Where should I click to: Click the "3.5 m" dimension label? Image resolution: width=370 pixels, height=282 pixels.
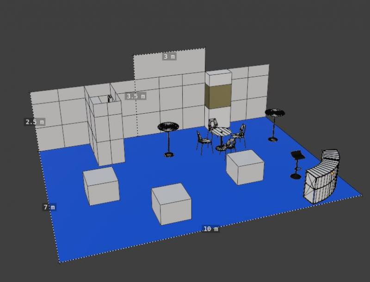[x=136, y=96]
